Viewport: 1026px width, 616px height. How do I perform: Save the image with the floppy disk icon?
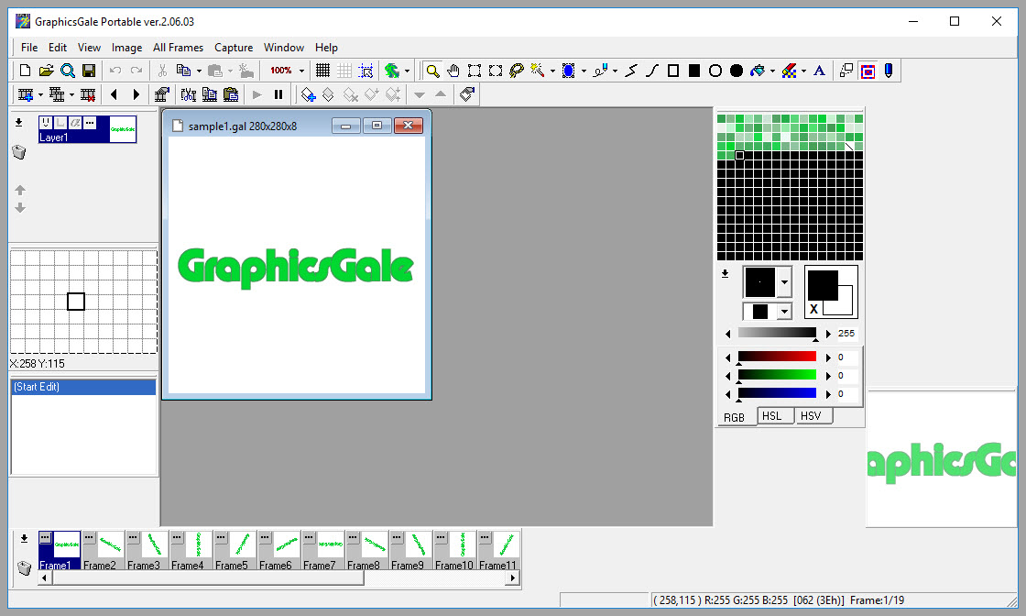[x=89, y=71]
